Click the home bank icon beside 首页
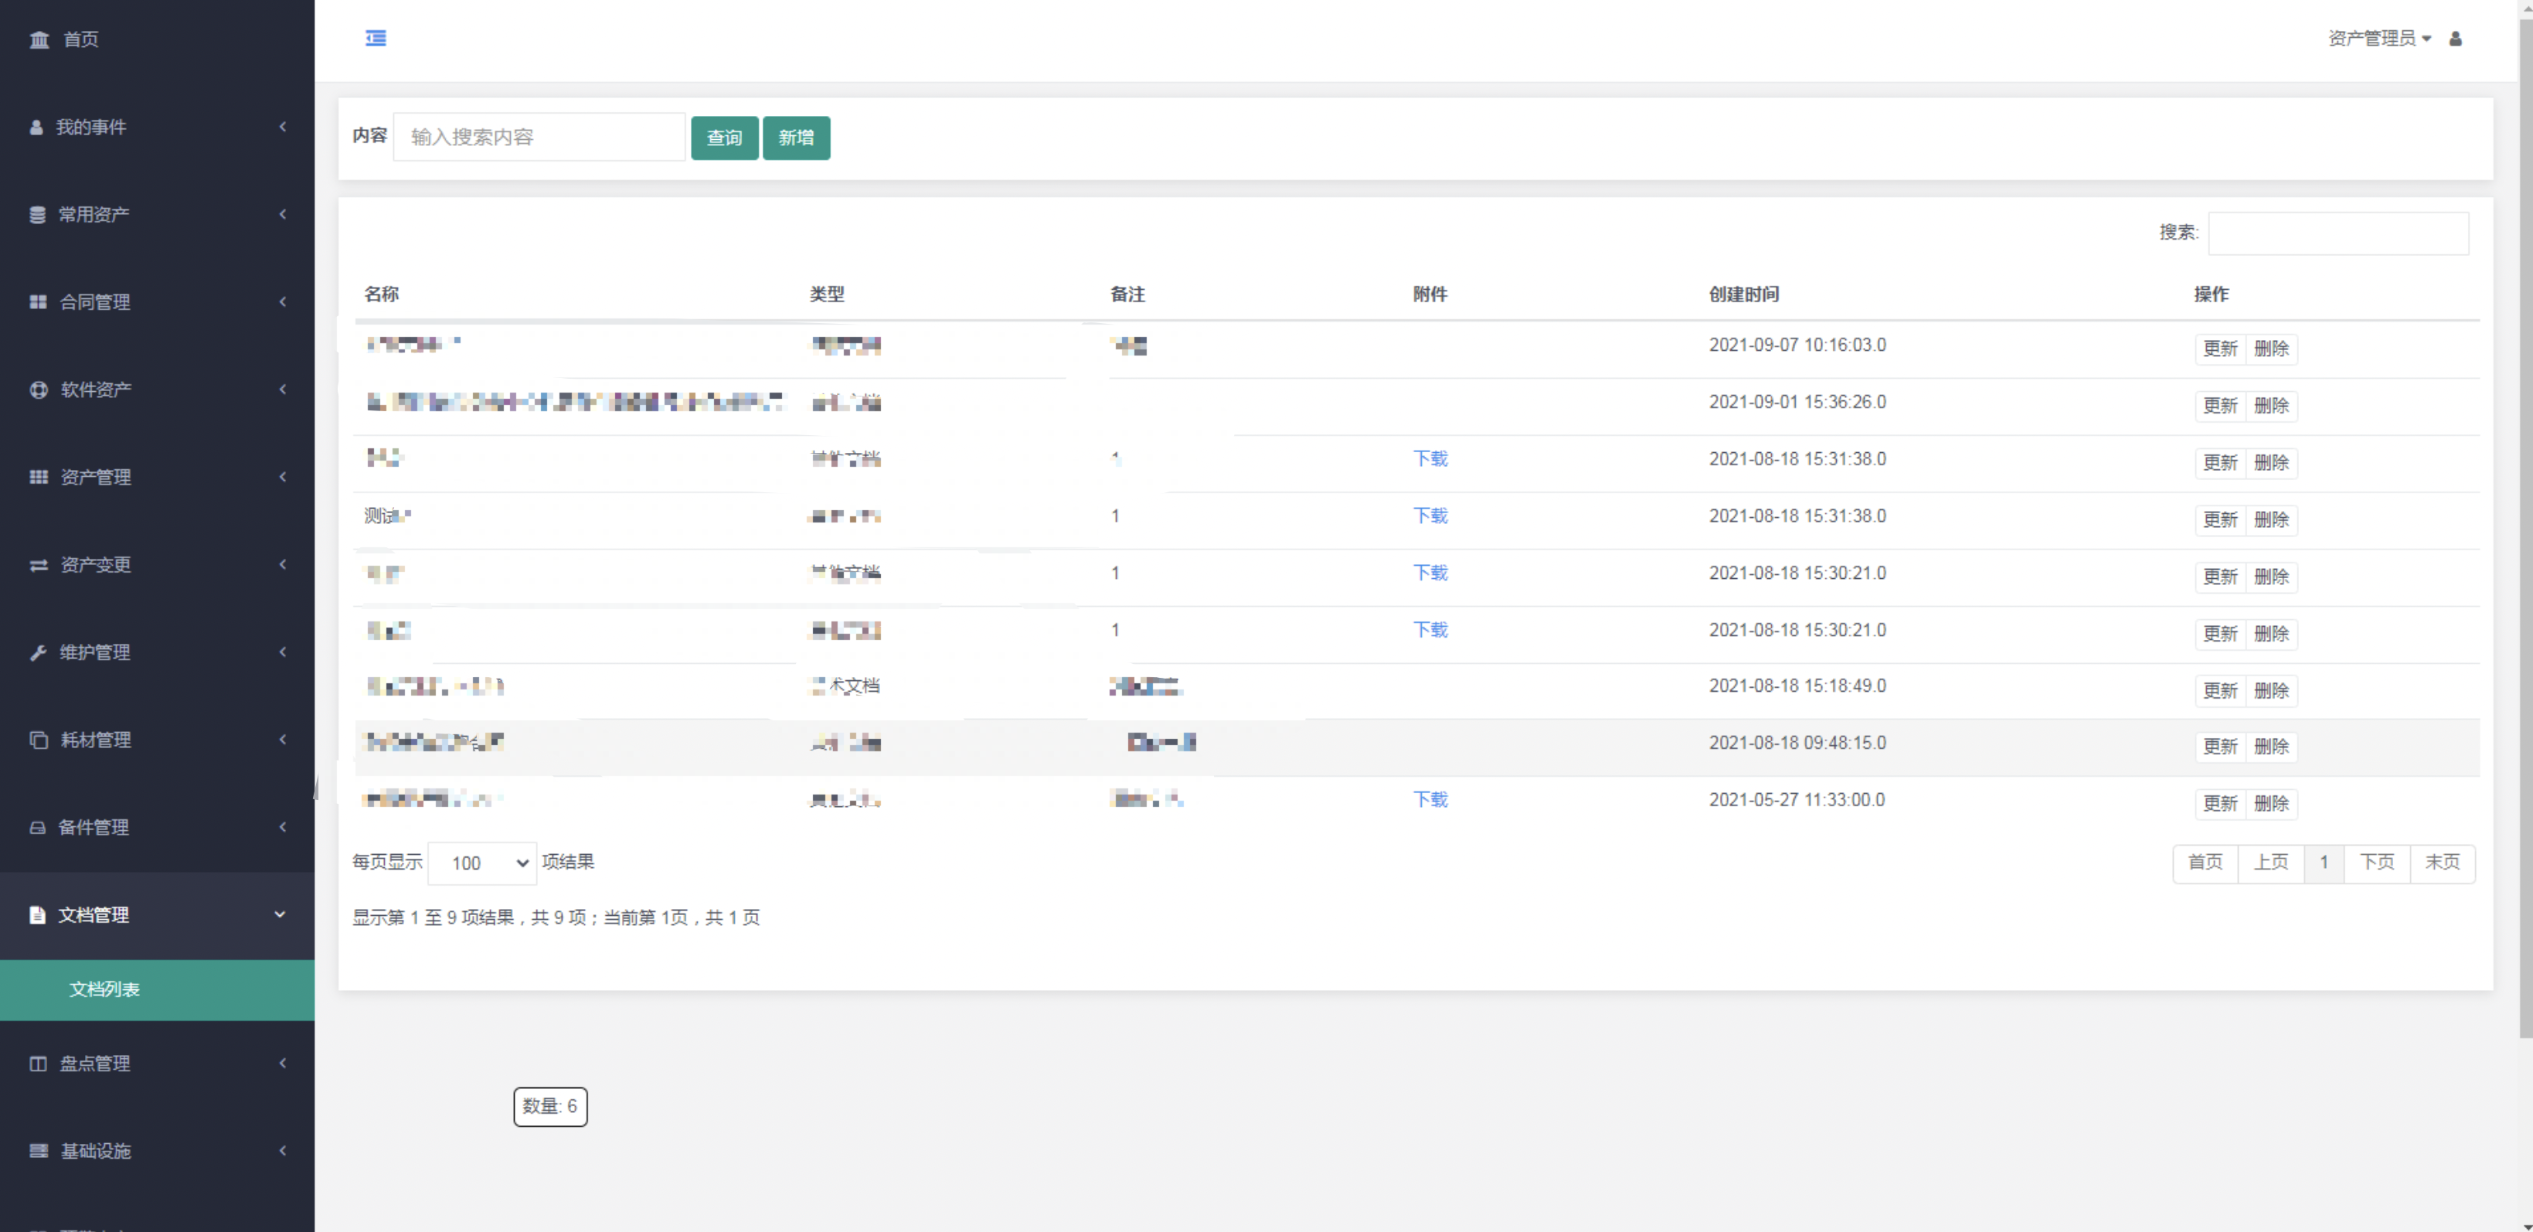Image resolution: width=2533 pixels, height=1232 pixels. click(39, 39)
